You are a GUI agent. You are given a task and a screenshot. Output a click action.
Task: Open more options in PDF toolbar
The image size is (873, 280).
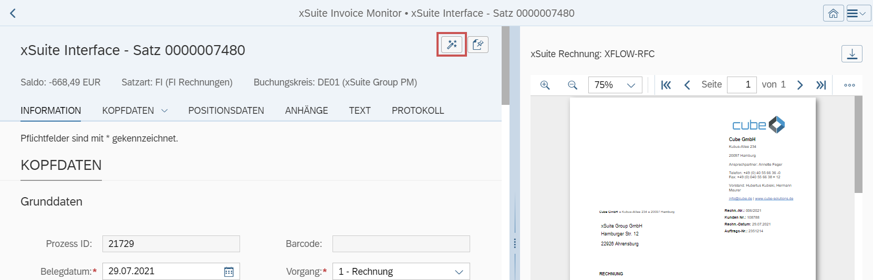pos(849,85)
